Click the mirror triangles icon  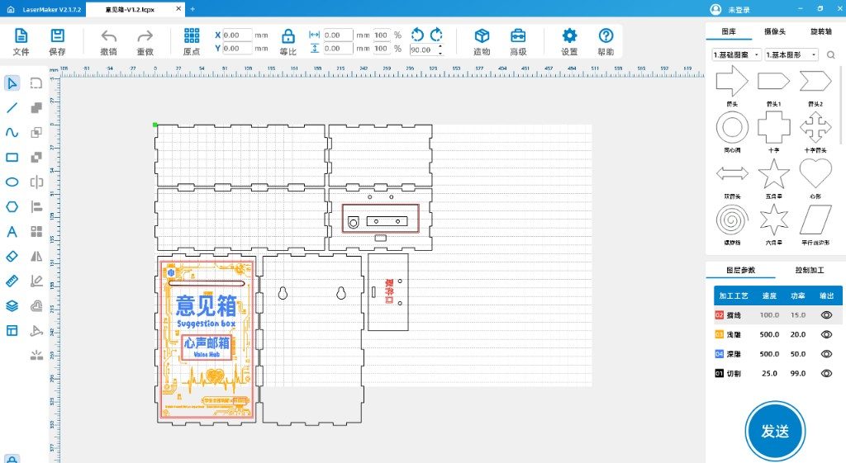(36, 256)
